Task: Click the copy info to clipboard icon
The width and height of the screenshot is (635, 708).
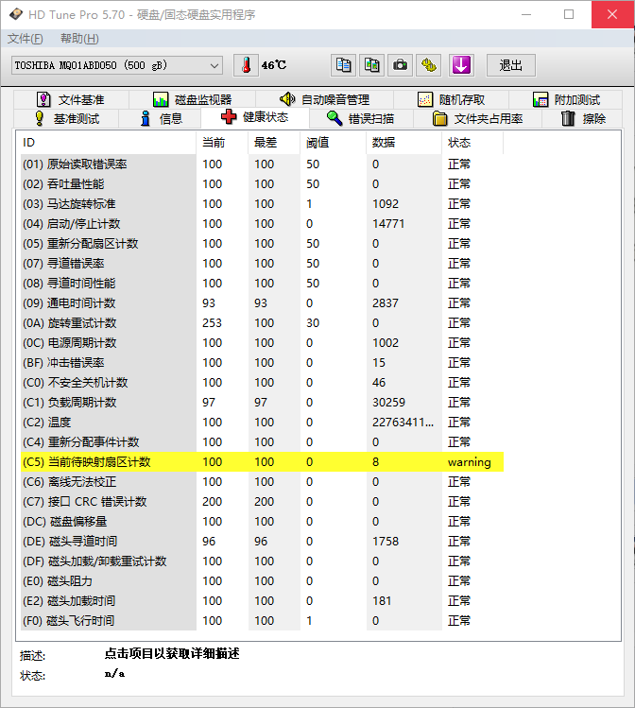Action: (343, 65)
